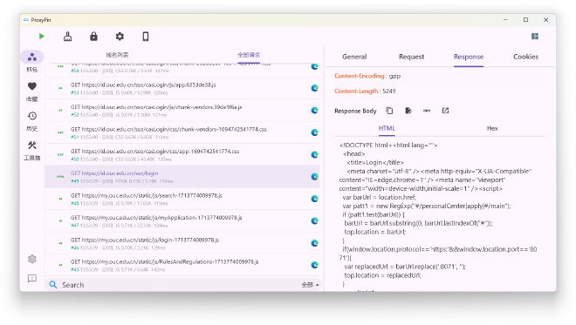The width and height of the screenshot is (576, 325).
Task: Click Edge icon on login-1713774009978.js row
Action: click(x=314, y=243)
